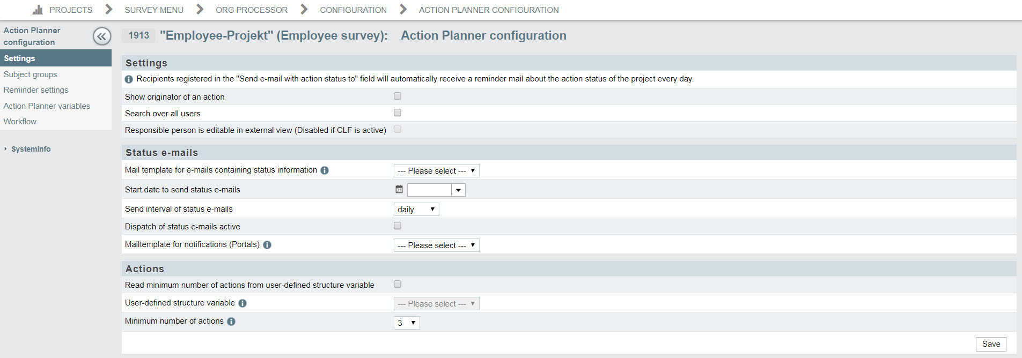
Task: Enable Dispatch of status e-mails active
Action: (x=398, y=226)
